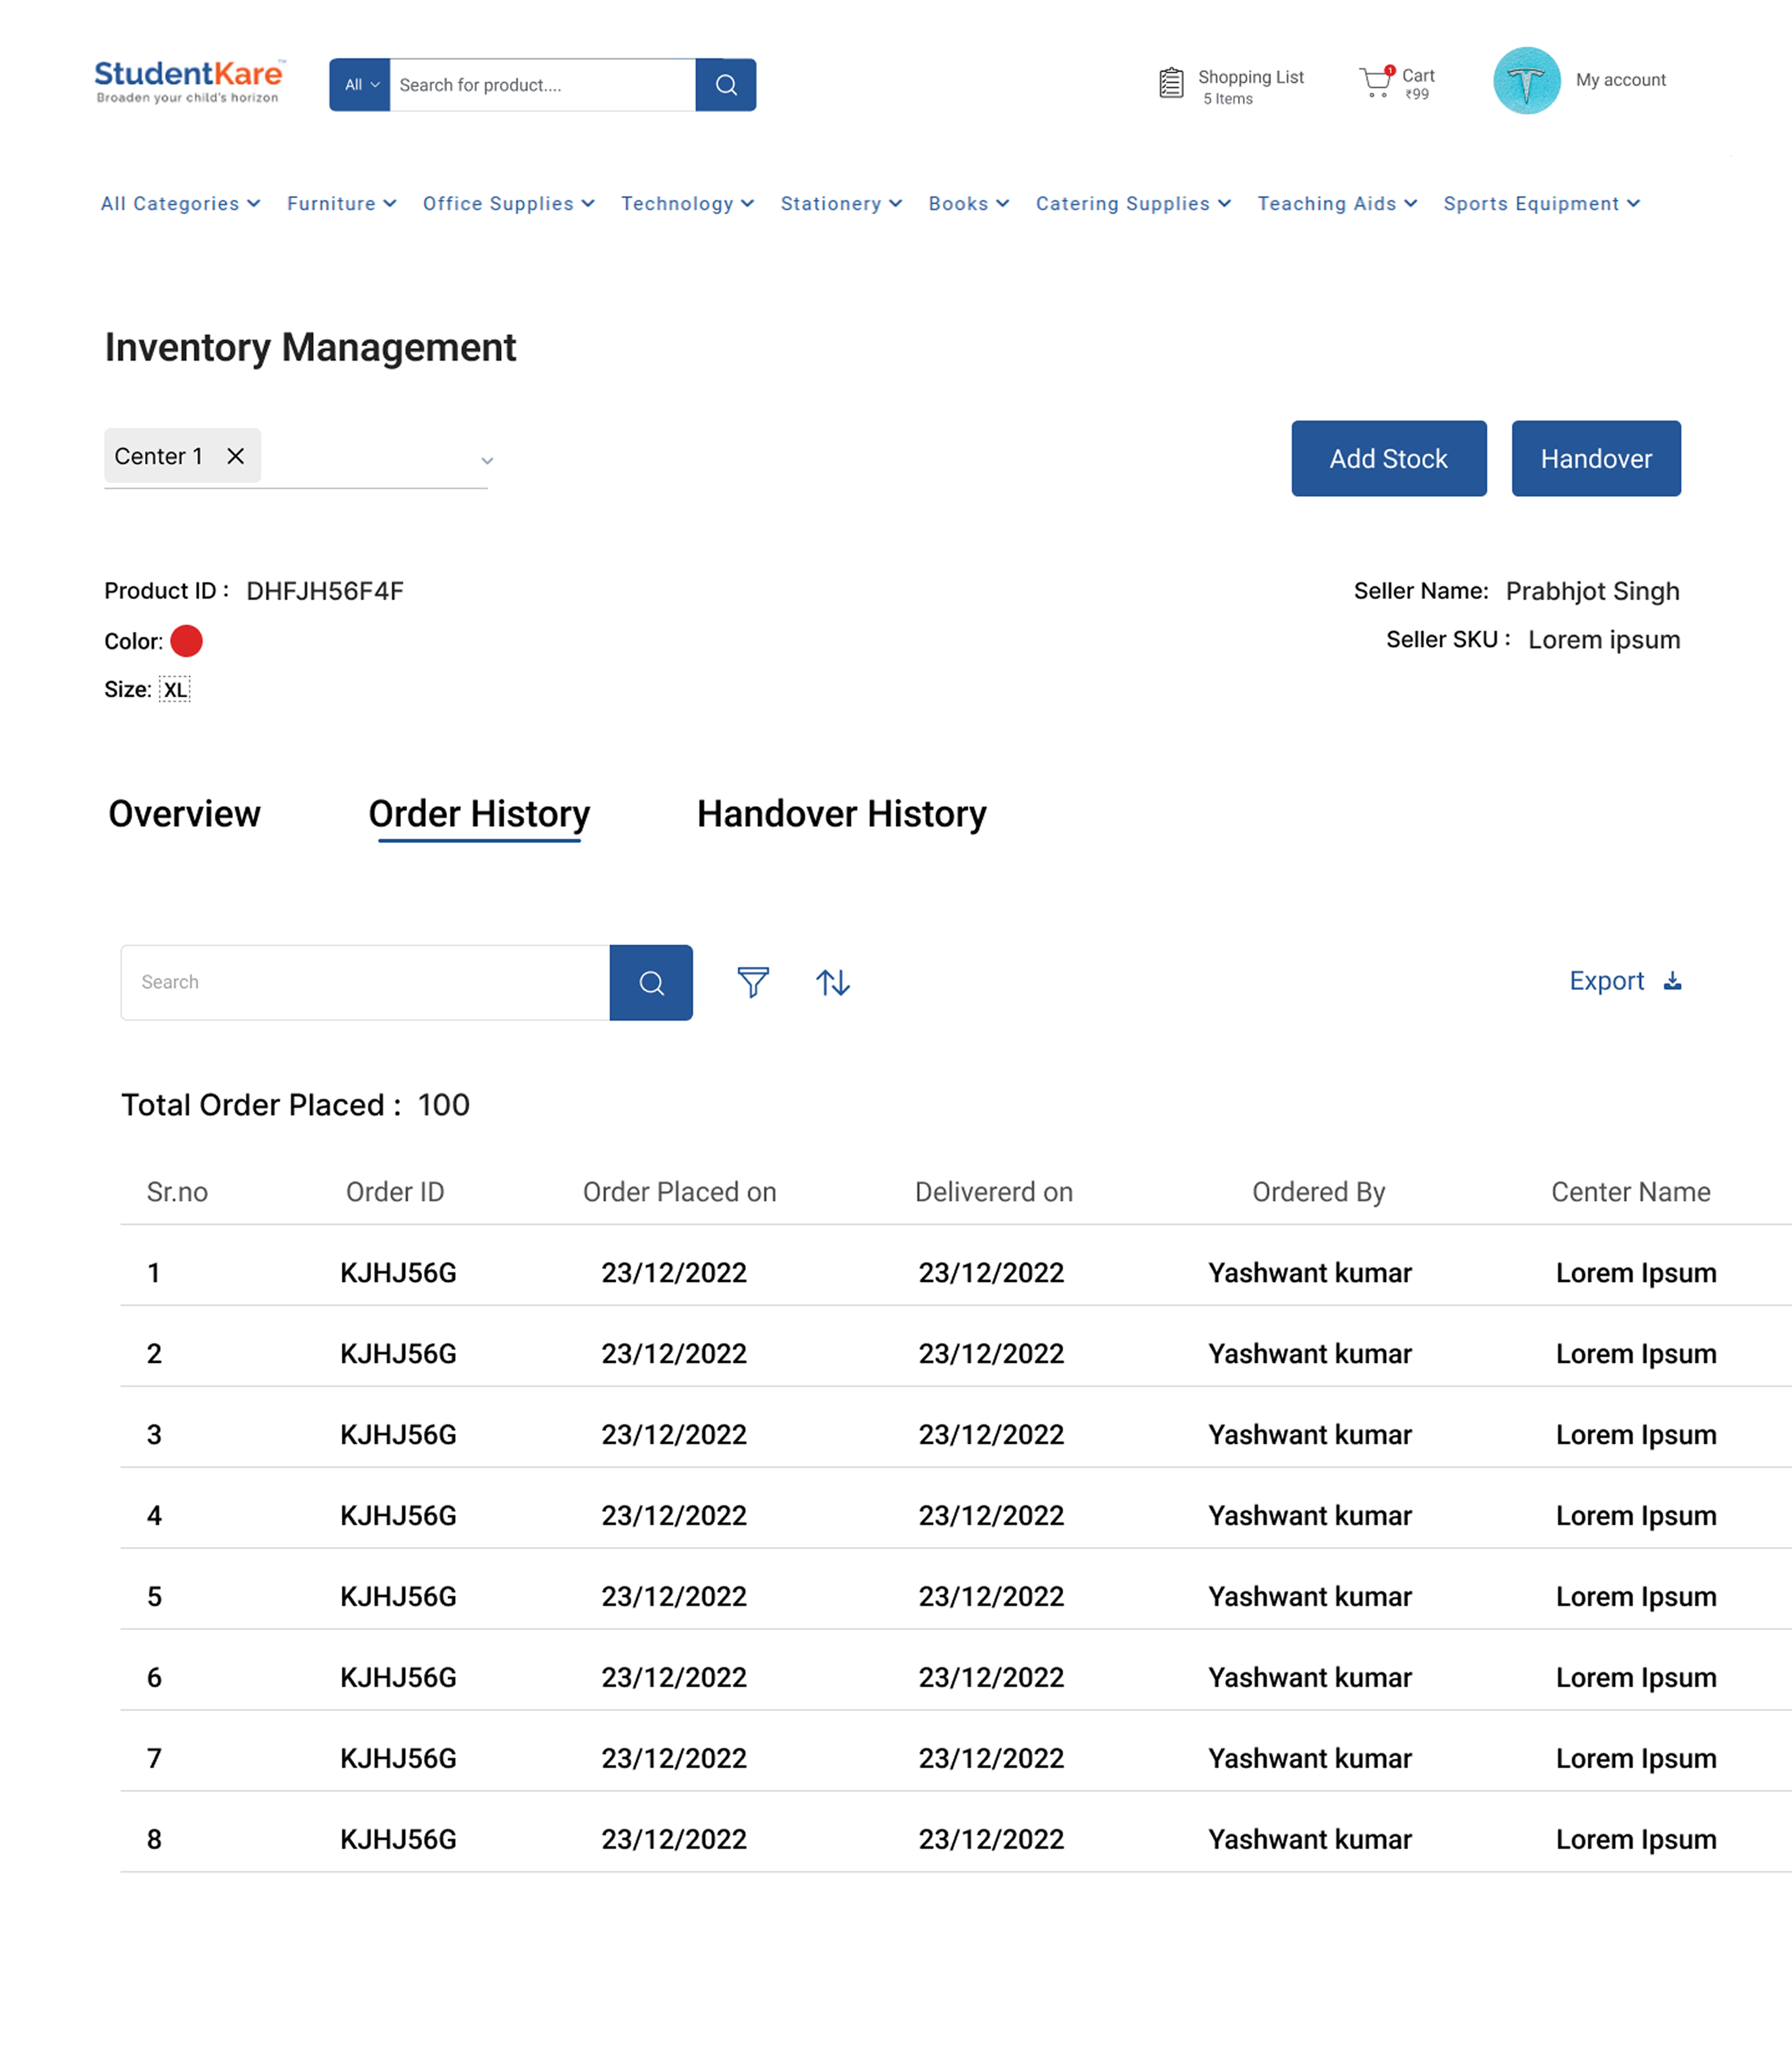Click the Export download icon
Viewport: 1792px width, 2070px height.
[x=1673, y=981]
